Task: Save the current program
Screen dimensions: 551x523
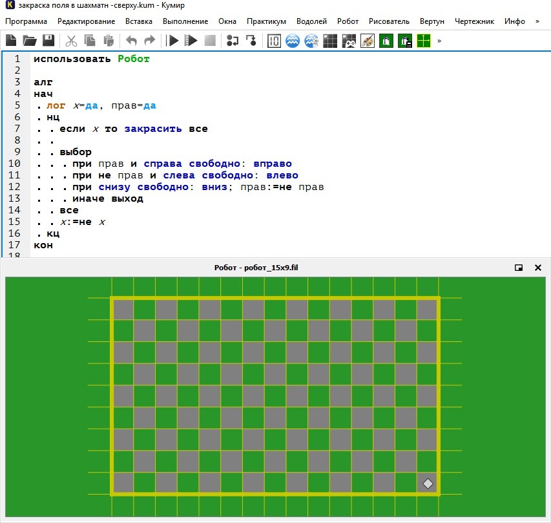Action: 48,41
